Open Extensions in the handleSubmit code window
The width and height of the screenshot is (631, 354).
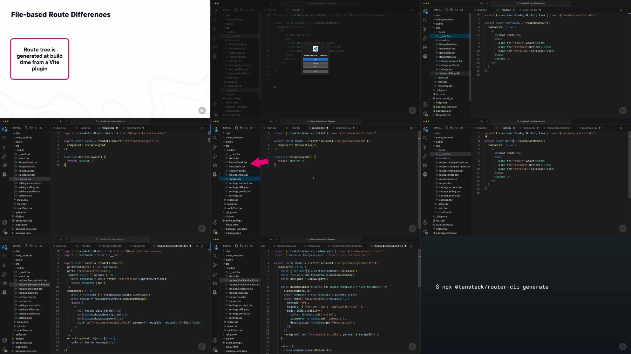click(x=215, y=283)
